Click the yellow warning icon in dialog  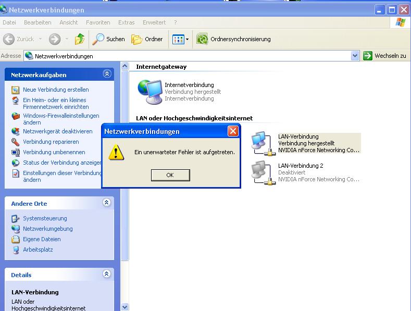(116, 152)
